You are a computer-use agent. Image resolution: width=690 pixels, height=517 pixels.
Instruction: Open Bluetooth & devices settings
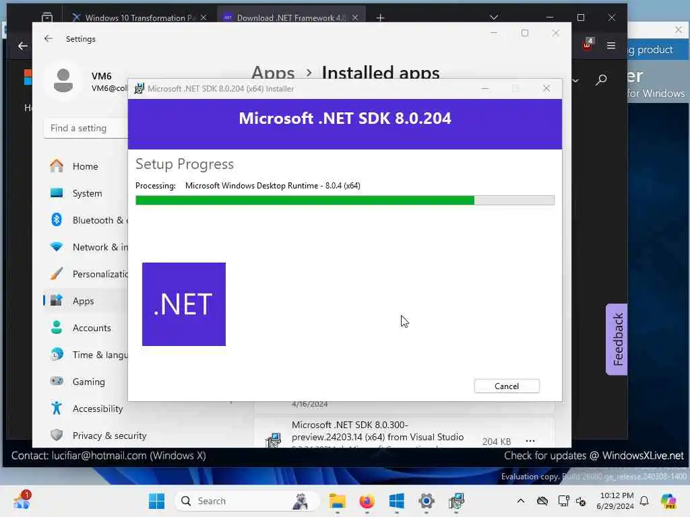pos(86,220)
